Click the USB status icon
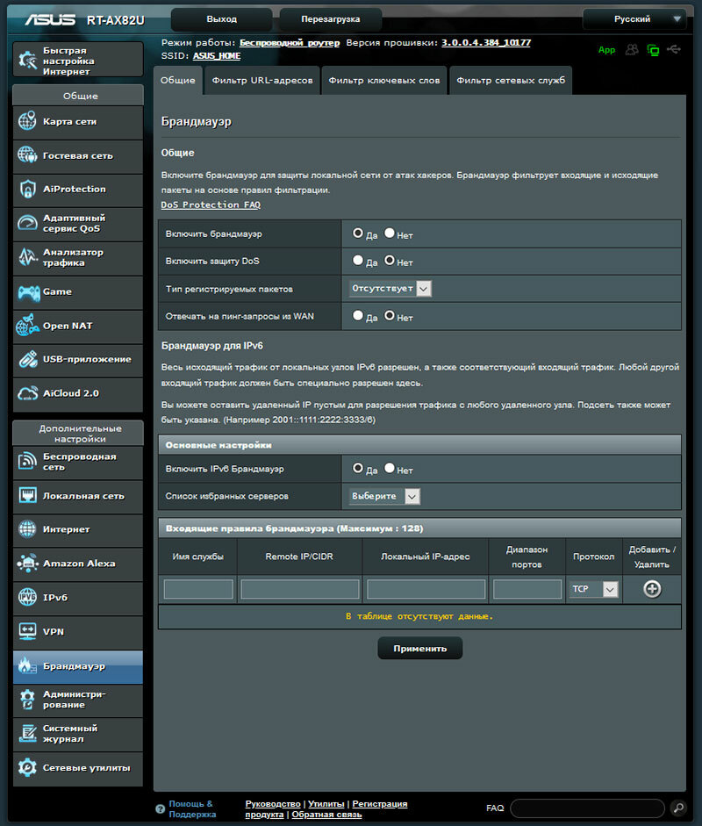 pos(674,49)
